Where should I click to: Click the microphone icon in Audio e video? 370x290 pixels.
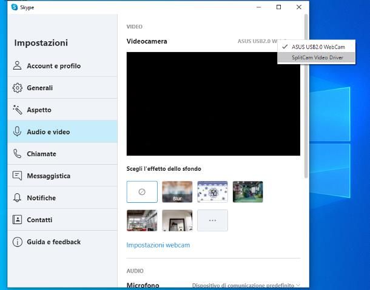pos(17,131)
